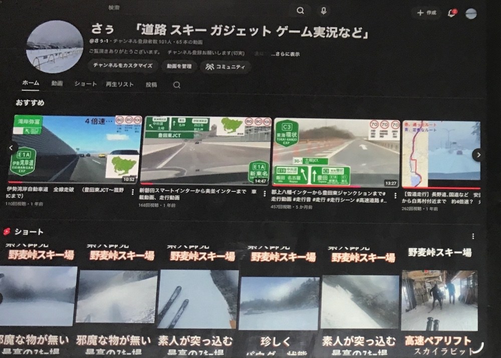This screenshot has height=358, width=501.
Task: Open the ショート section options menu
Action: (473, 236)
